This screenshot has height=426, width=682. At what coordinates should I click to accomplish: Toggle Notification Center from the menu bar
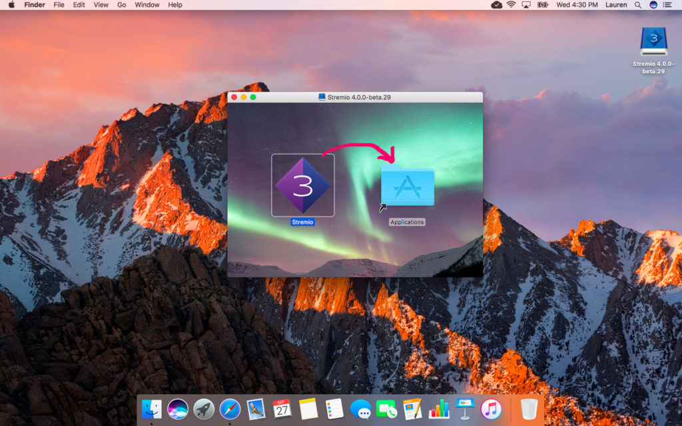[x=668, y=5]
